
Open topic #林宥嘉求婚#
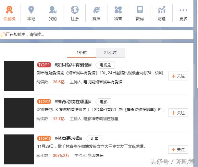68,138
